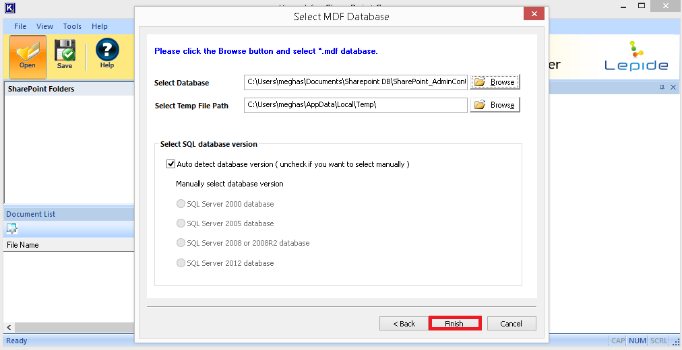Click the scroll left arrow in Document List
This screenshot has width=682, height=350.
(x=9, y=327)
